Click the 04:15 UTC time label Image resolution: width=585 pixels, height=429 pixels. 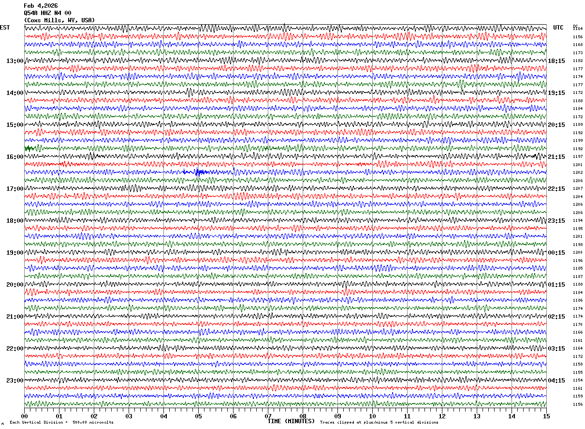(x=556, y=381)
